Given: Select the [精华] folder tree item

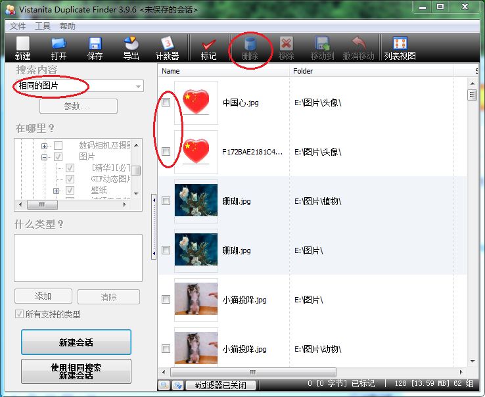Looking at the screenshot, I should tap(110, 168).
